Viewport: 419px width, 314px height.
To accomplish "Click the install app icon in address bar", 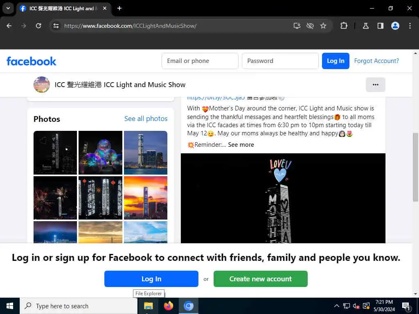I will point(297,26).
